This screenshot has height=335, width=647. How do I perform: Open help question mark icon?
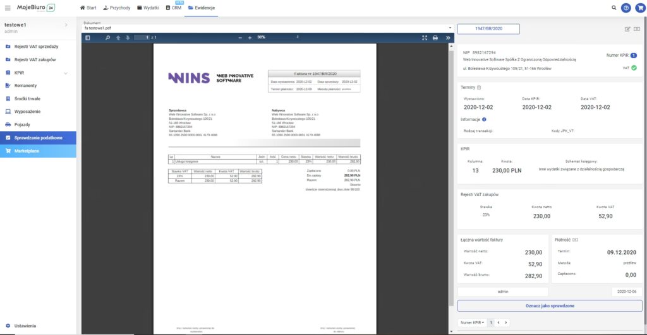(x=626, y=8)
